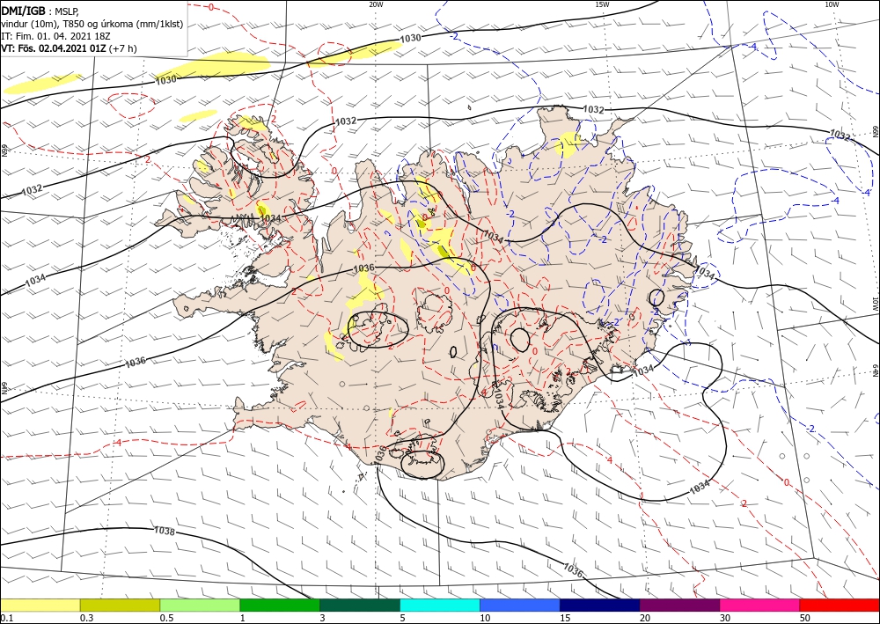Click the legend value "15"

coord(565,618)
